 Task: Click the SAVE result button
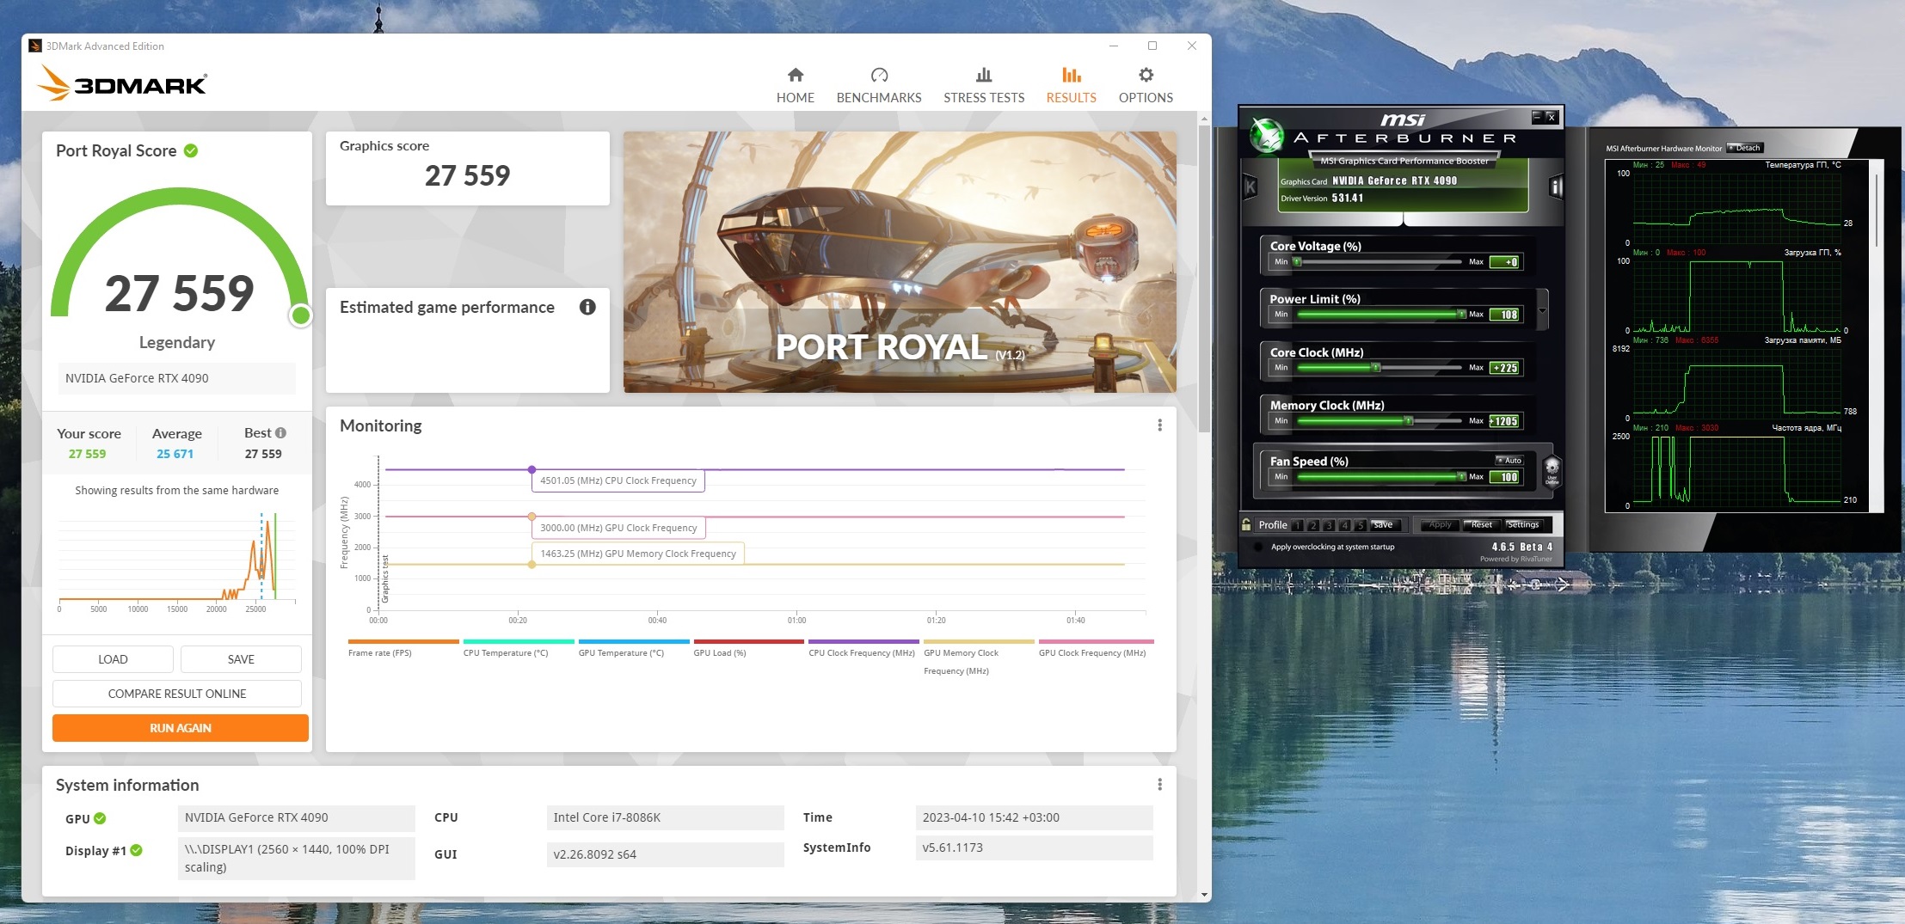(241, 659)
